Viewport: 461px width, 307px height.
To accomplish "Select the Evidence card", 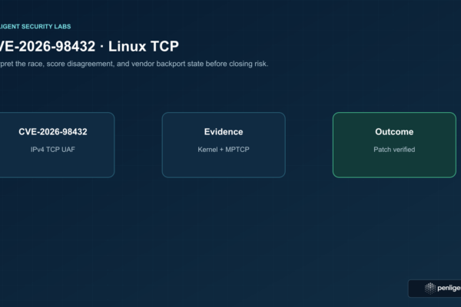I will pyautogui.click(x=224, y=145).
